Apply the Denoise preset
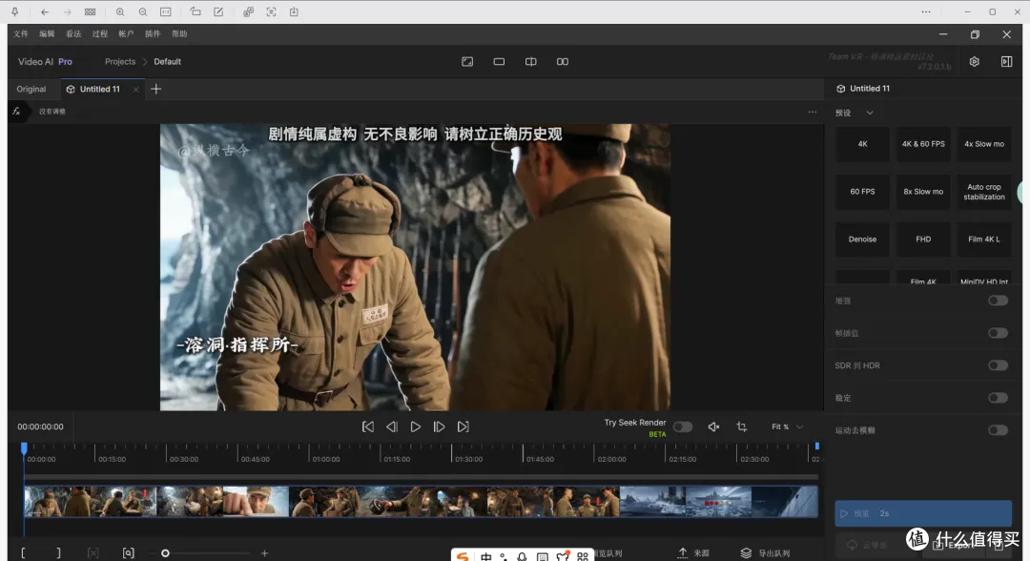1030x561 pixels. pyautogui.click(x=862, y=239)
